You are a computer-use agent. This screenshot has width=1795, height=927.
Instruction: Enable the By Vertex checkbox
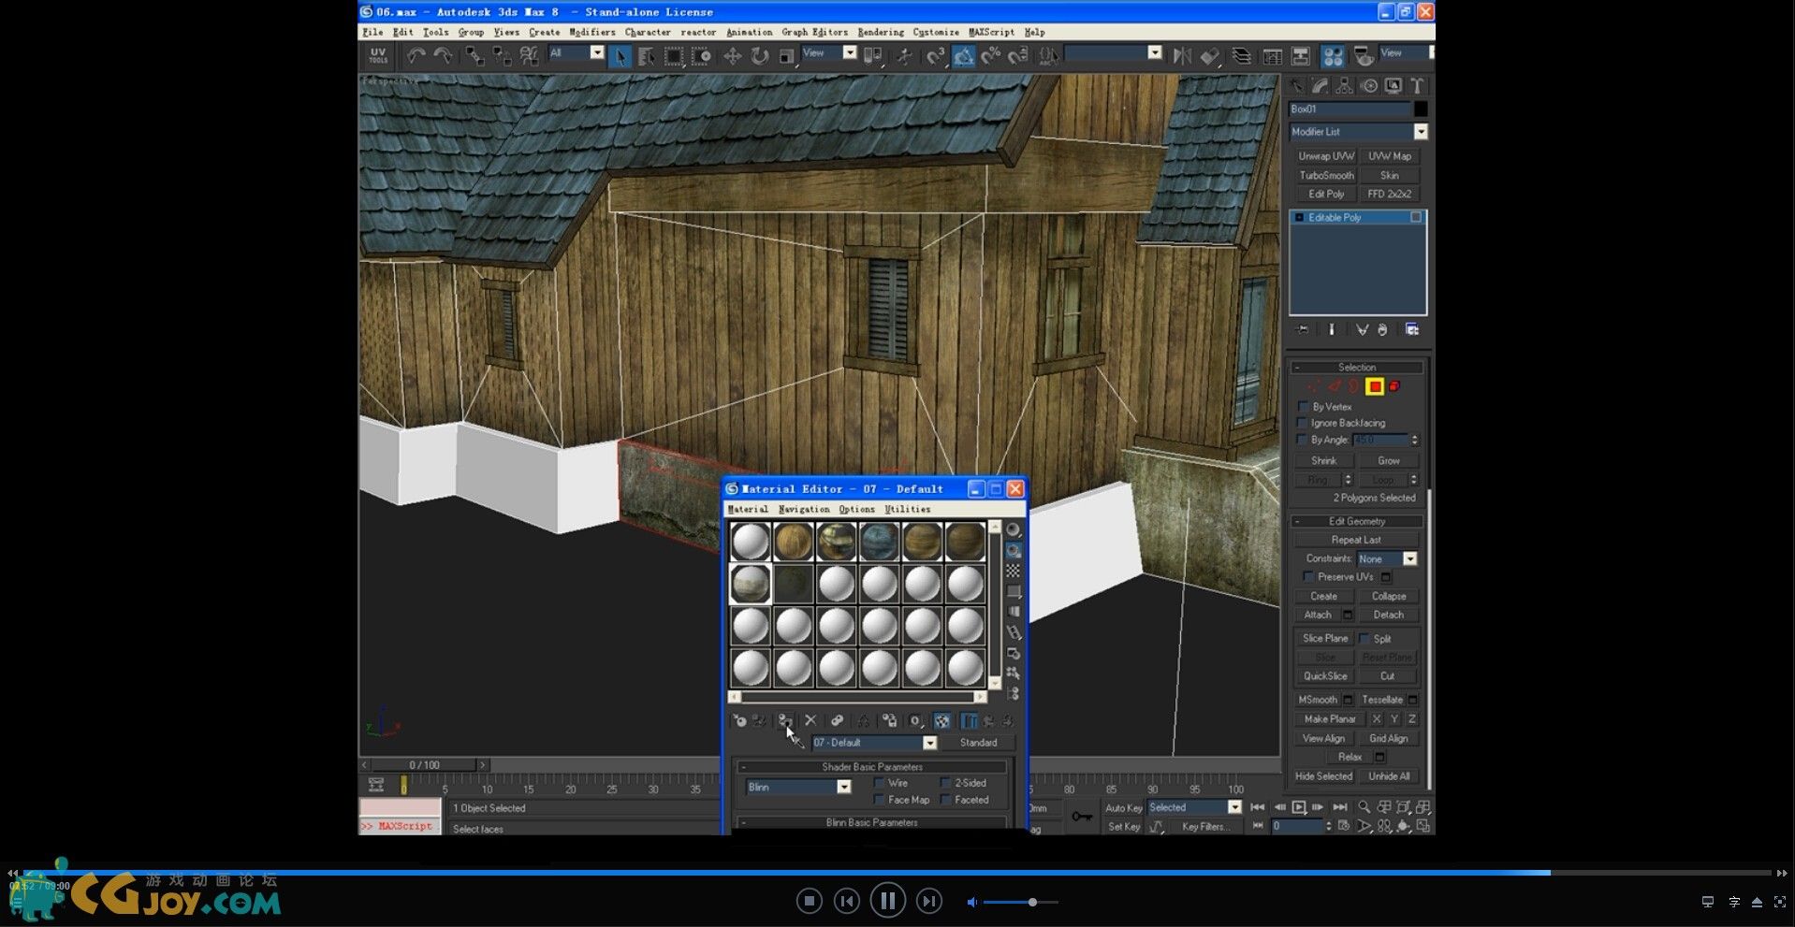pyautogui.click(x=1303, y=407)
